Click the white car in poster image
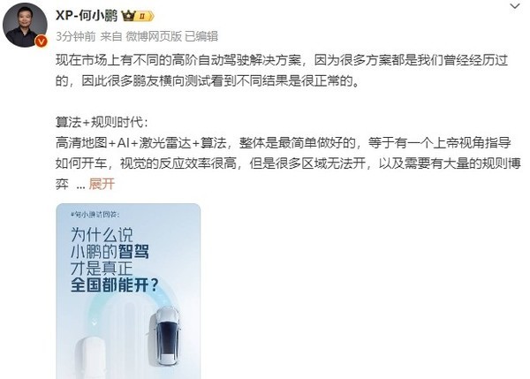Screen dimensions: 530x379 pyautogui.click(x=93, y=359)
